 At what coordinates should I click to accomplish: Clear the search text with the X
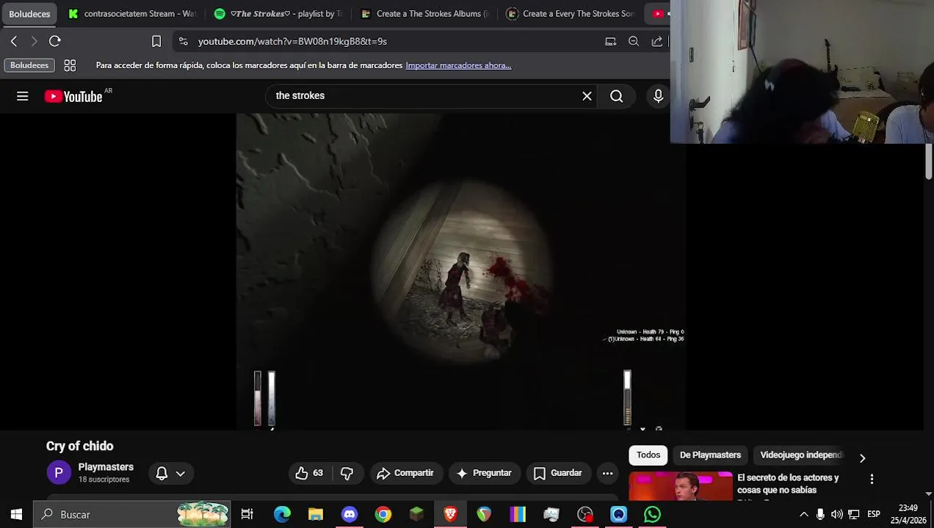click(x=587, y=96)
